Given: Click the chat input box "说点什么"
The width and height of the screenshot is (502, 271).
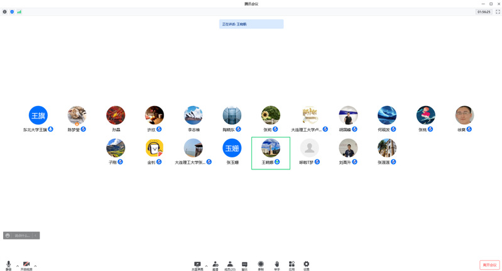Looking at the screenshot, I should point(22,236).
